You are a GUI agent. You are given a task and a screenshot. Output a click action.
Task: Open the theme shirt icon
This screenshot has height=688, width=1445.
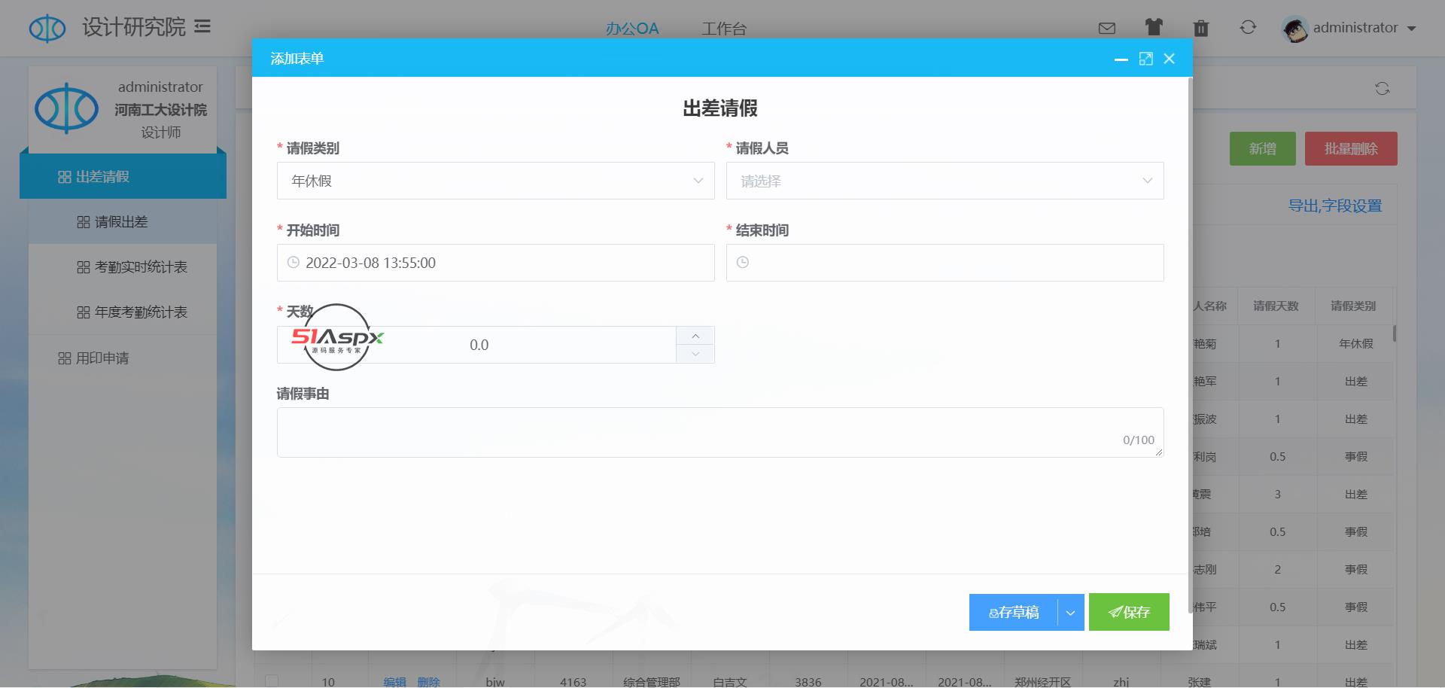coord(1154,28)
